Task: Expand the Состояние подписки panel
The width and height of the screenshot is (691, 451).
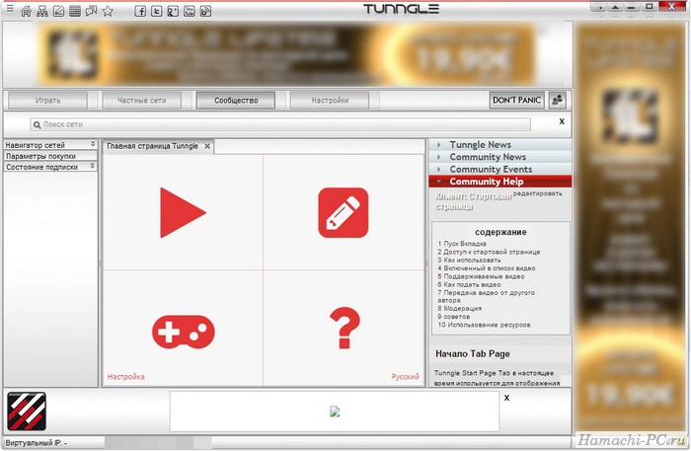Action: click(x=50, y=167)
